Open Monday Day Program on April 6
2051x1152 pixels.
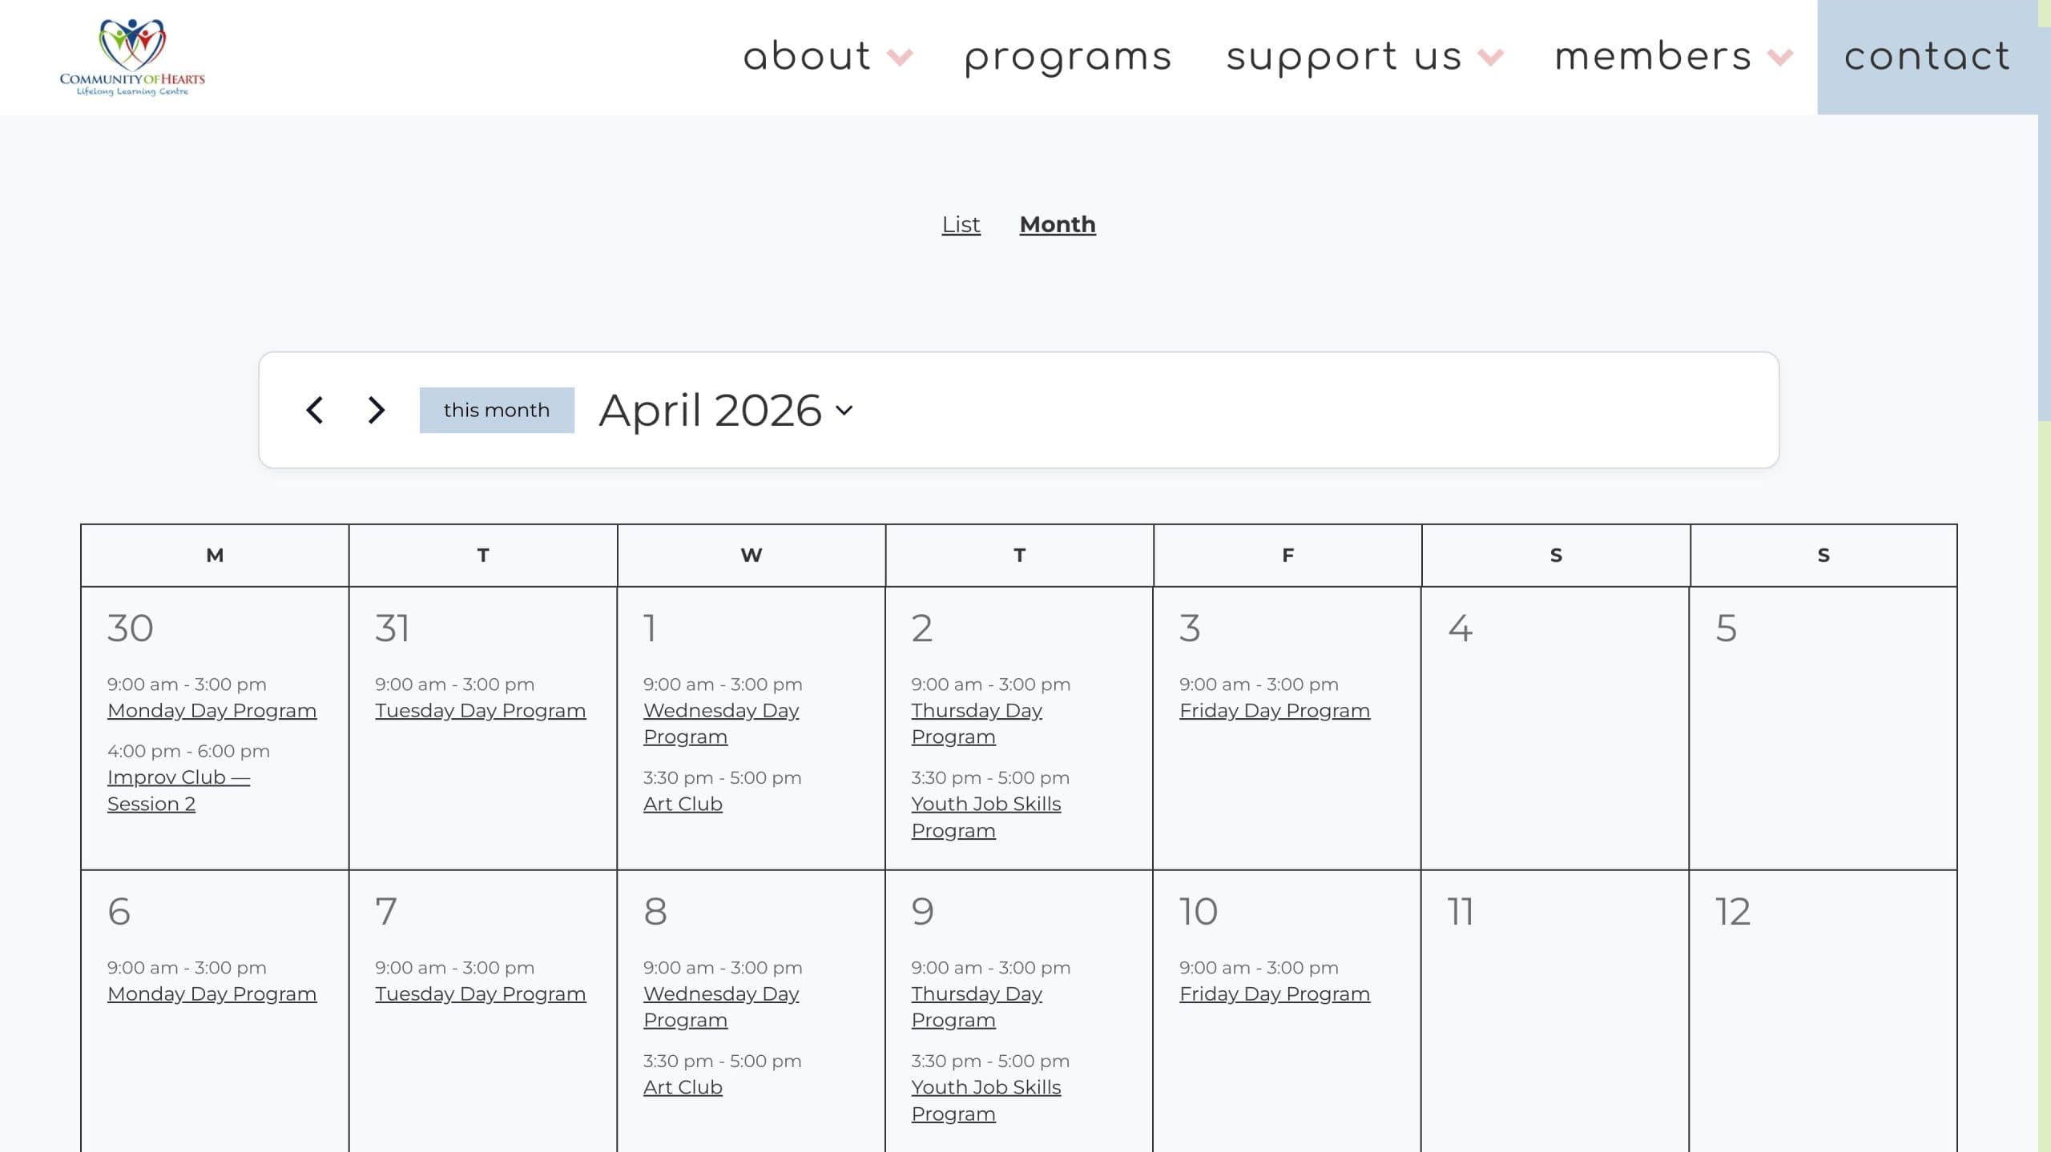(212, 994)
